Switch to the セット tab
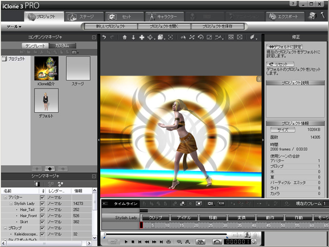This screenshot has height=247, width=329. [x=124, y=16]
